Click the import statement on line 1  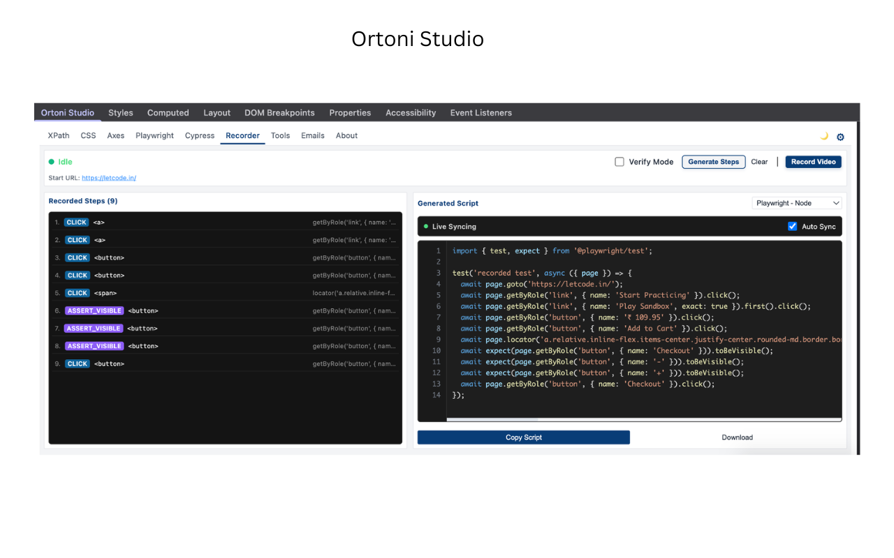pyautogui.click(x=552, y=250)
